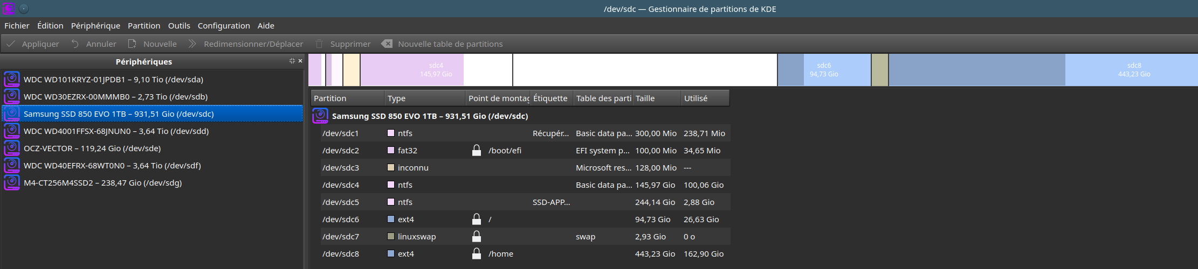
Task: Click the lock icon on the /dev/sdc2 row
Action: pyautogui.click(x=477, y=150)
